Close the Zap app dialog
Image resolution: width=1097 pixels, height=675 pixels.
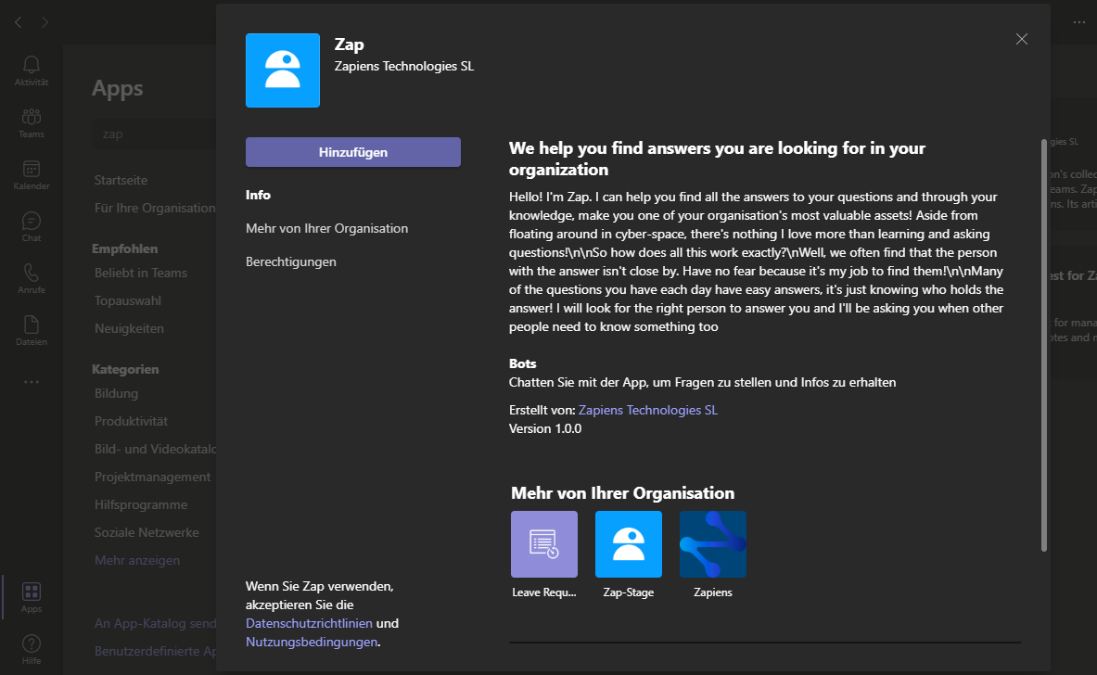pyautogui.click(x=1022, y=39)
